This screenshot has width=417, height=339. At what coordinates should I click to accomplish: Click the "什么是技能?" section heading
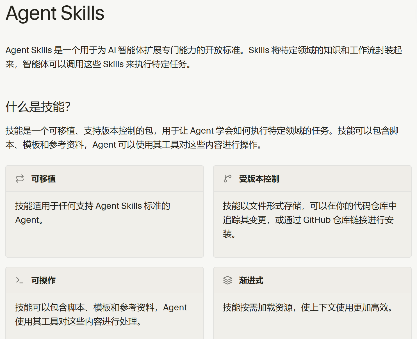click(38, 107)
